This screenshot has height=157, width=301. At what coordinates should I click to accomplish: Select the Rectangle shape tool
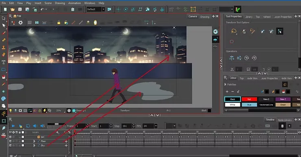pos(4,70)
